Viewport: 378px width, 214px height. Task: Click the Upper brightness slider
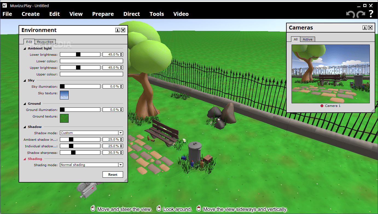[x=80, y=68]
